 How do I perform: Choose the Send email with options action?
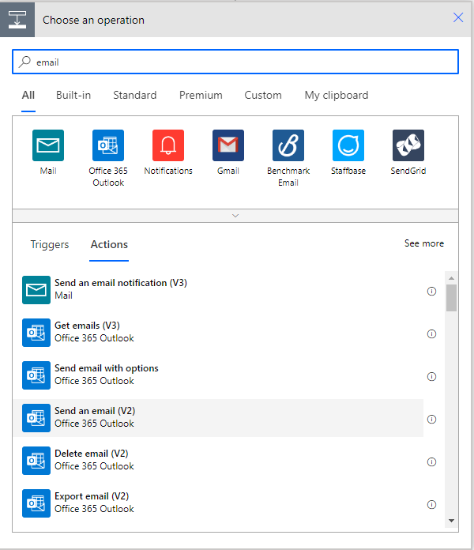tap(106, 375)
